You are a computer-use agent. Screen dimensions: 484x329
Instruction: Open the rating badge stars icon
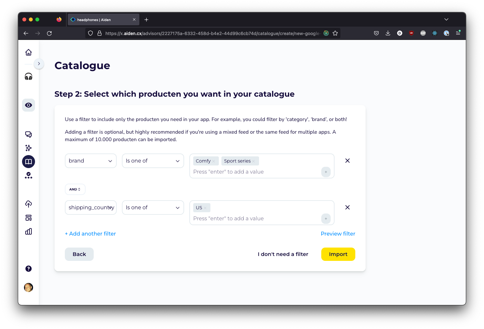pyautogui.click(x=29, y=175)
